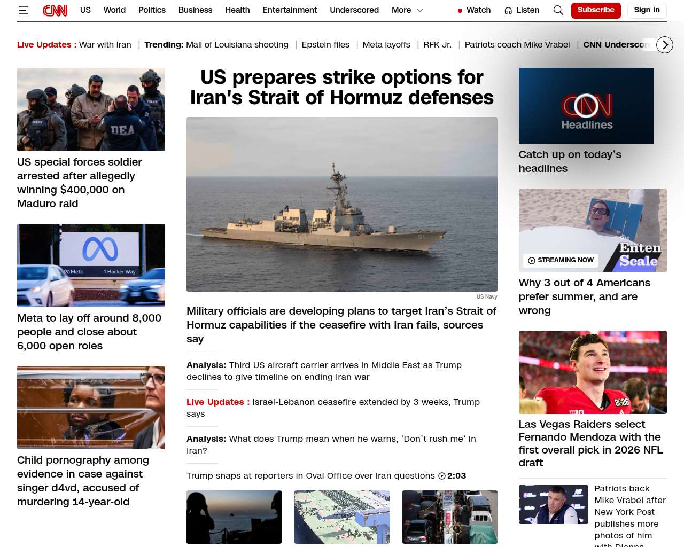
Task: Open the Health section
Action: tap(237, 10)
